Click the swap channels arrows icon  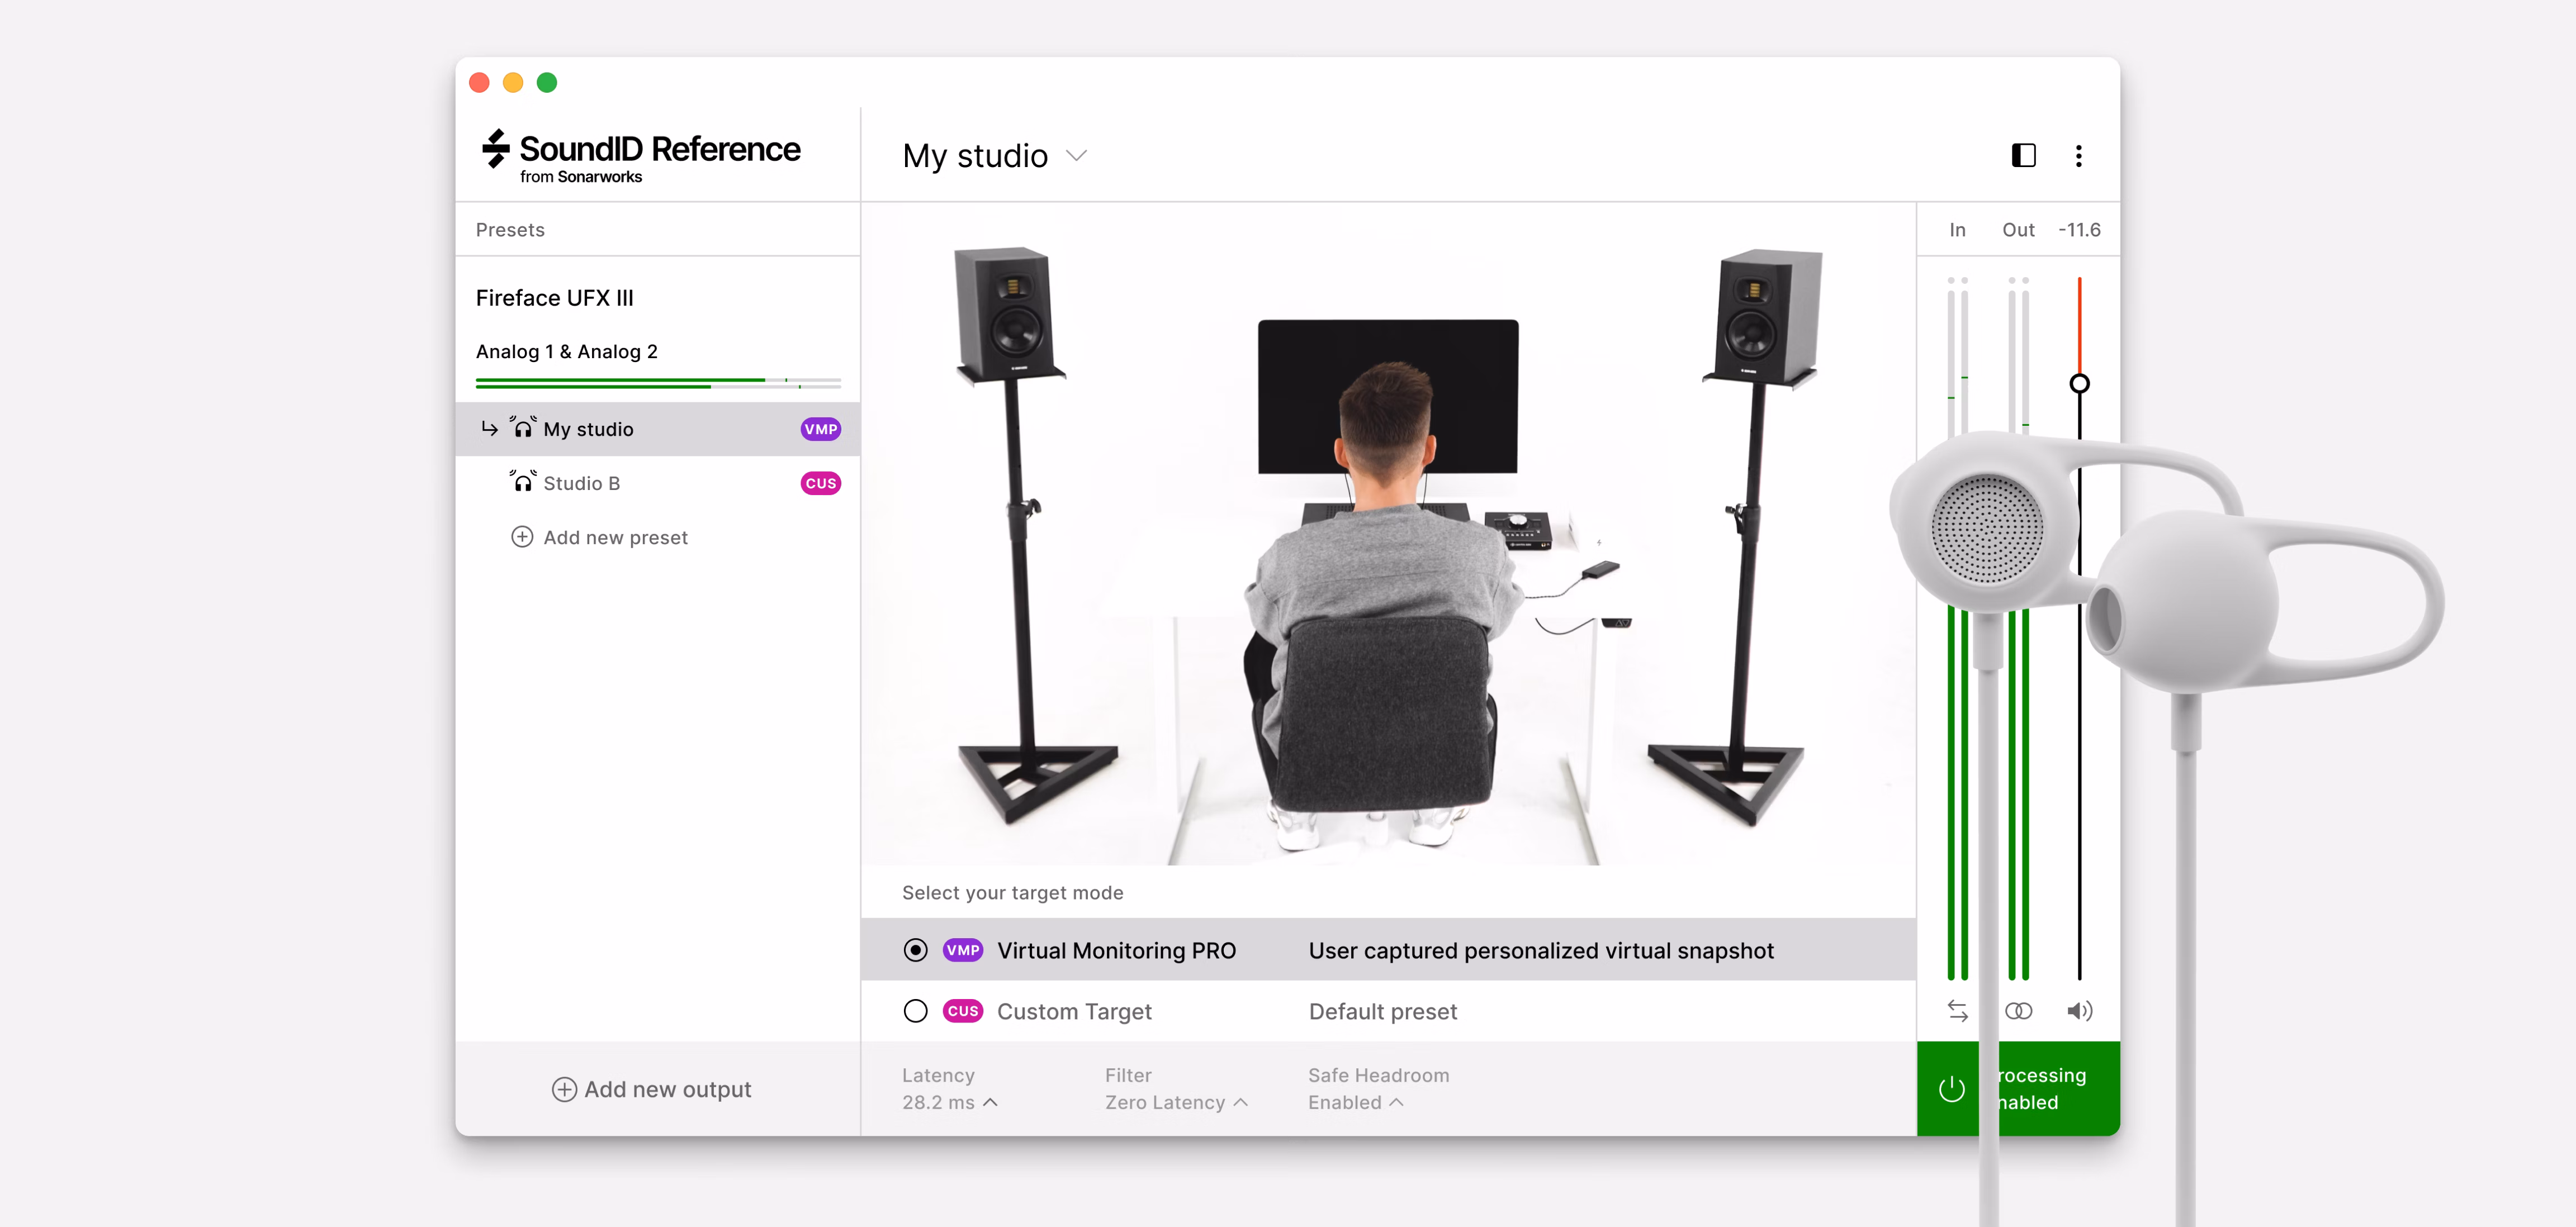(x=1957, y=1010)
